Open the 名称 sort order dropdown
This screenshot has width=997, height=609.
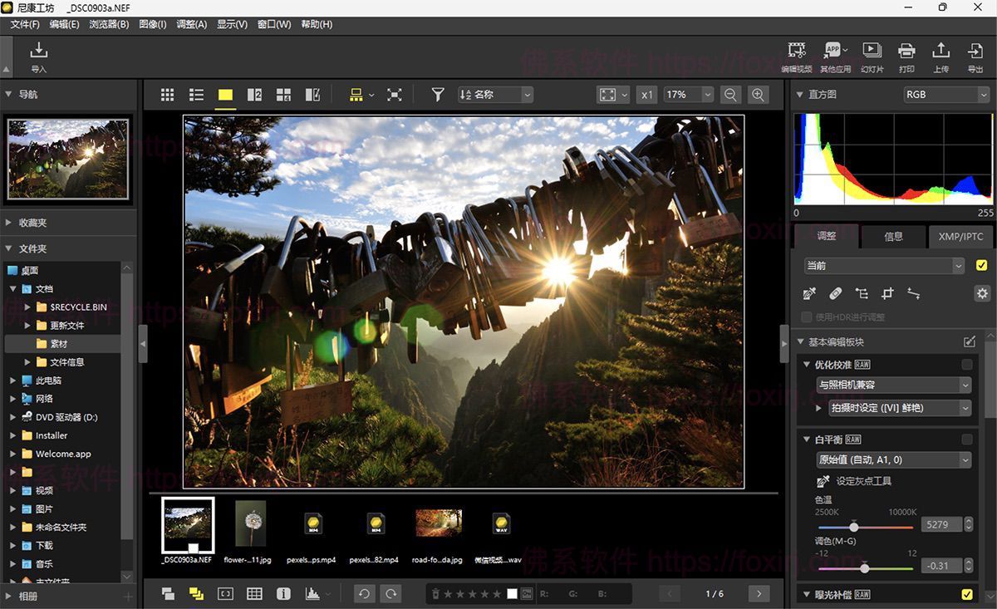[x=494, y=94]
